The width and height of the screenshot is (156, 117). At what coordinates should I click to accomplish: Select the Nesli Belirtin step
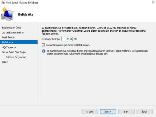coord(9,37)
